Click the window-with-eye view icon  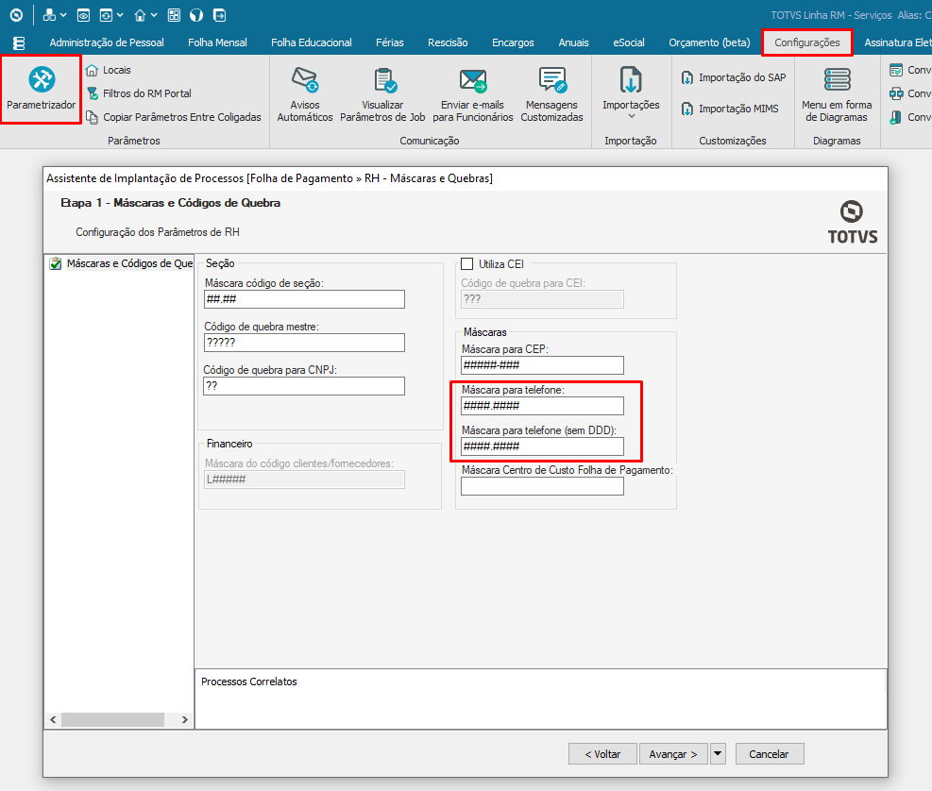[83, 15]
